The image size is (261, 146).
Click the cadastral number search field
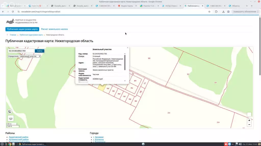pyautogui.click(x=21, y=51)
